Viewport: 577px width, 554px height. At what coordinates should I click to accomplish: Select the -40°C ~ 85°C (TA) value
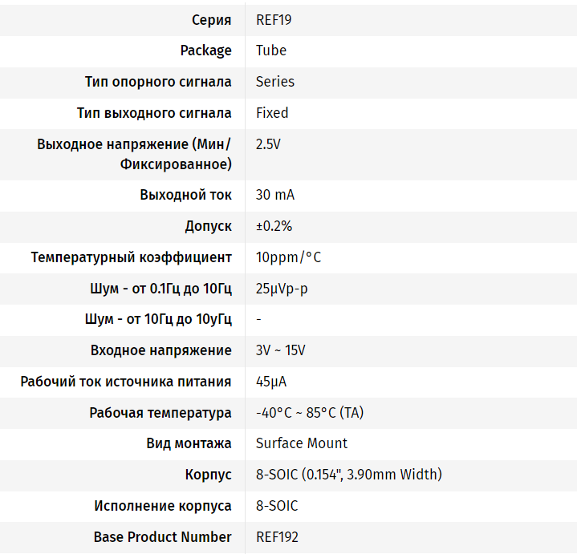310,413
